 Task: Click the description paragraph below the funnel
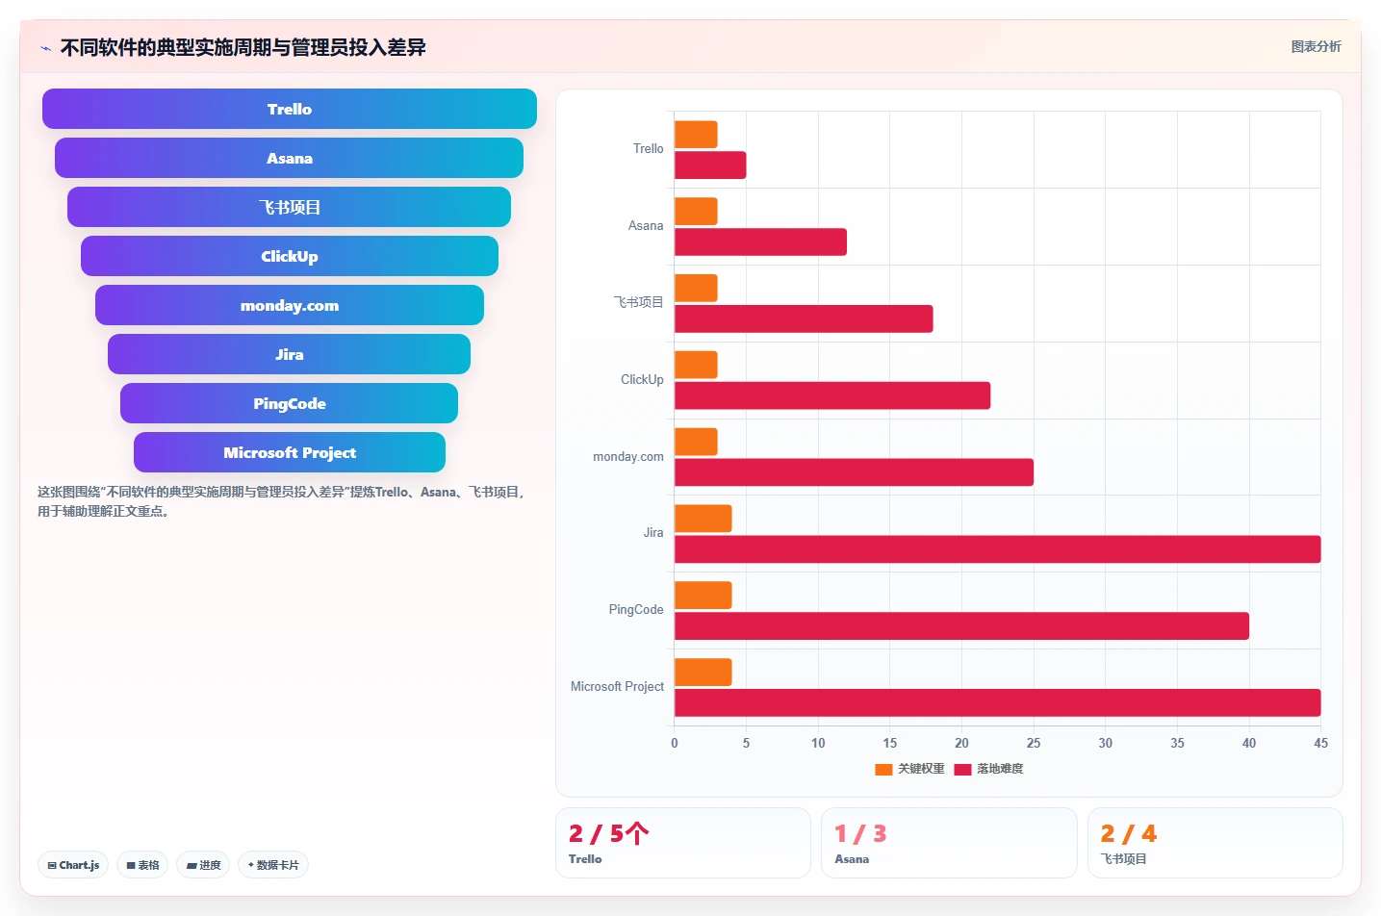point(281,501)
